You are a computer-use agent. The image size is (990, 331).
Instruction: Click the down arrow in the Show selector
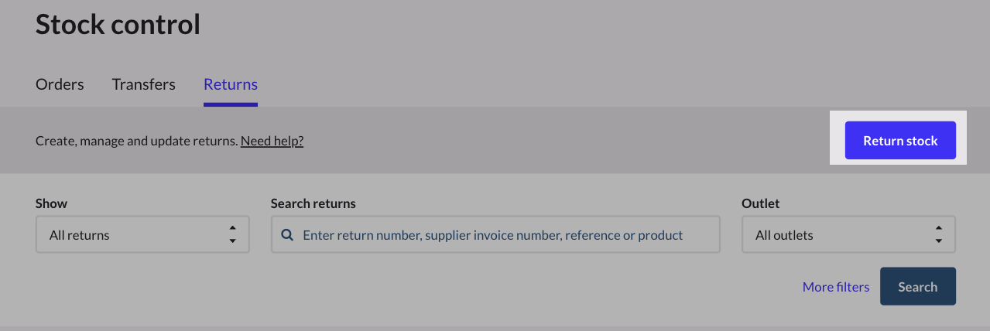point(232,241)
